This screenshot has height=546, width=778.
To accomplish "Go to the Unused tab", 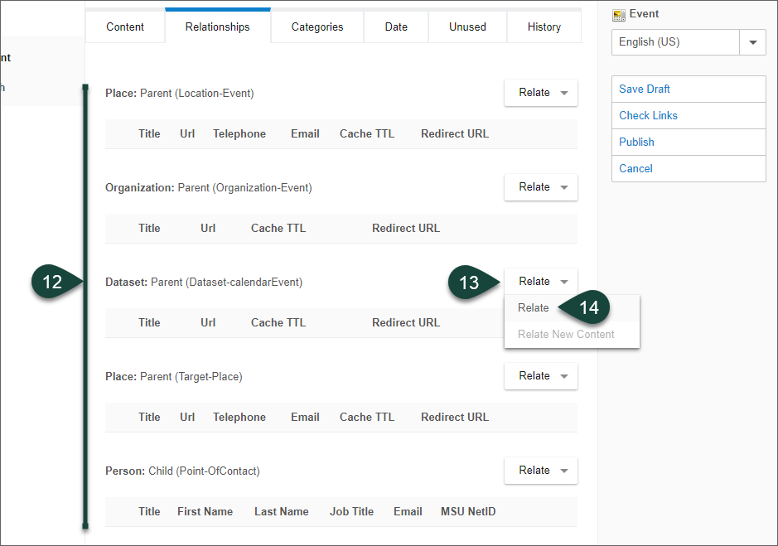I will (x=467, y=27).
